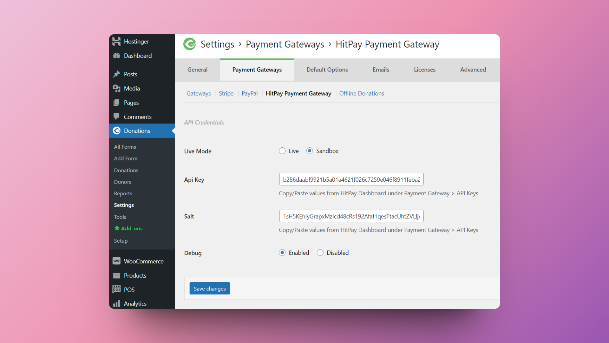Select the HitPay Payment Gateway sub-section
This screenshot has height=343, width=609.
(298, 93)
